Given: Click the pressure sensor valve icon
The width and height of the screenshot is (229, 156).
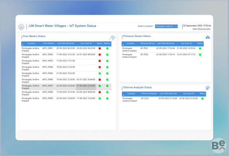Looking at the screenshot, I should point(208,37).
